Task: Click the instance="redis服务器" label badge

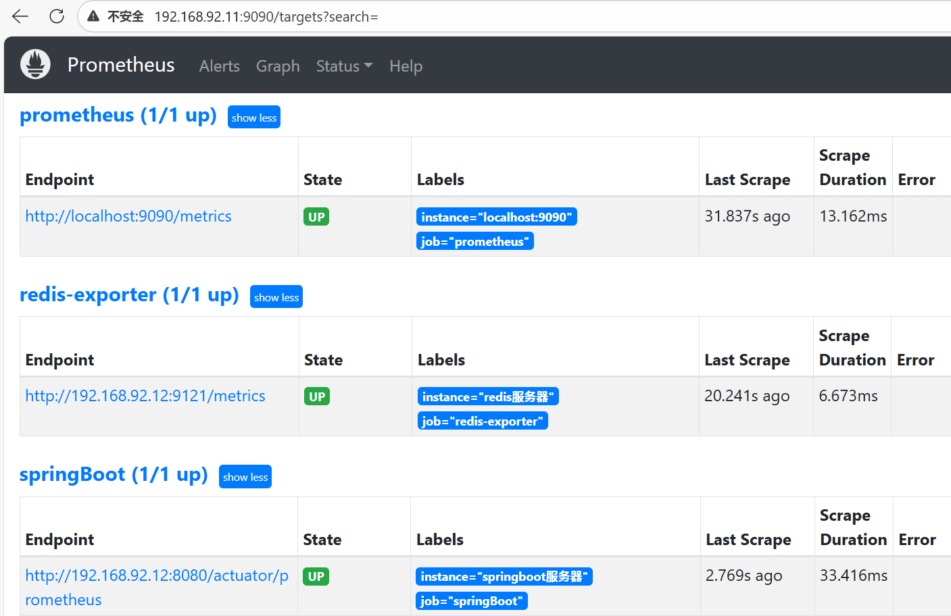Action: coord(488,396)
